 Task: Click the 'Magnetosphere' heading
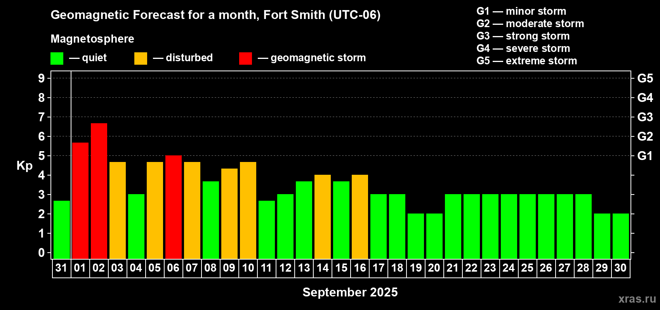[92, 39]
